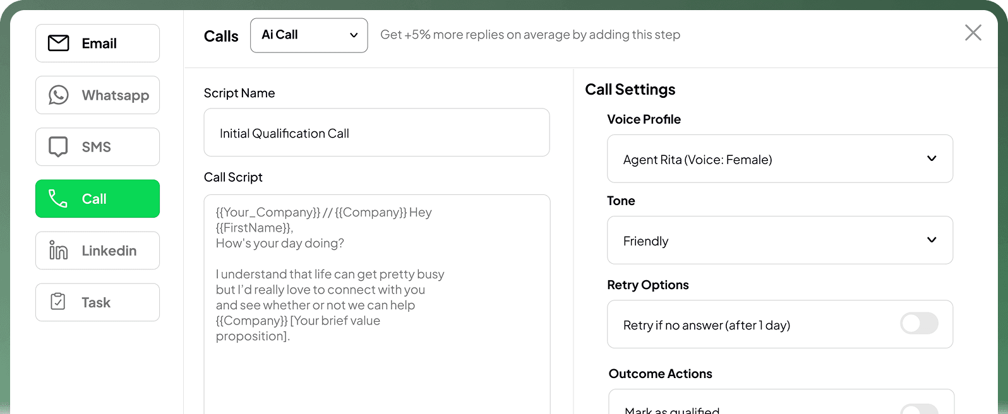1008x414 pixels.
Task: Open the Tone dropdown set to Friendly
Action: (x=779, y=240)
